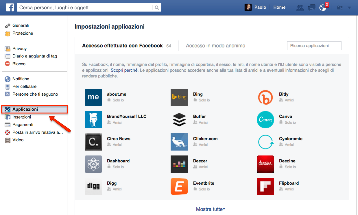
Task: Open Privacy settings
Action: click(x=19, y=49)
